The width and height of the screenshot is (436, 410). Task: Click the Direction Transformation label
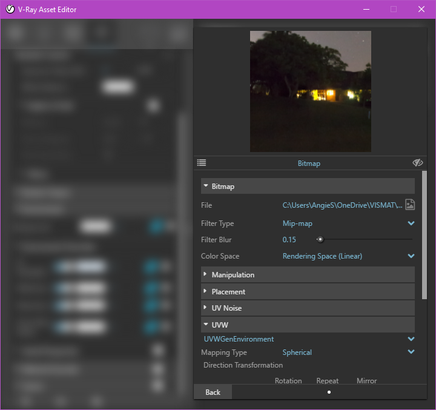coord(243,365)
